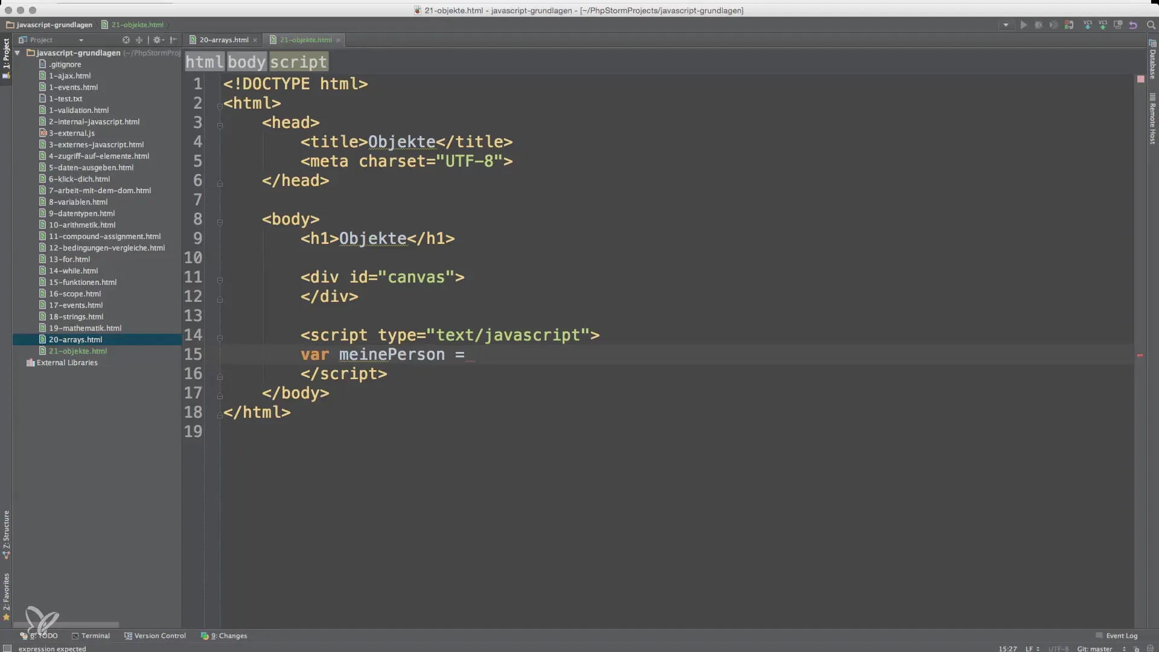Click the Hector inspector icon in status bar
Viewport: 1159px width, 652px height.
pyautogui.click(x=1150, y=648)
